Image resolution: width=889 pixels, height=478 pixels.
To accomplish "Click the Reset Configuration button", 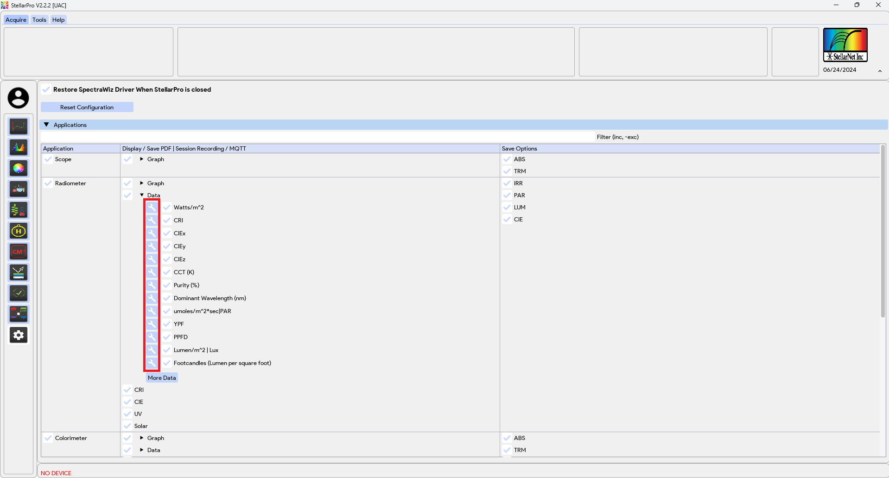I will coord(87,107).
